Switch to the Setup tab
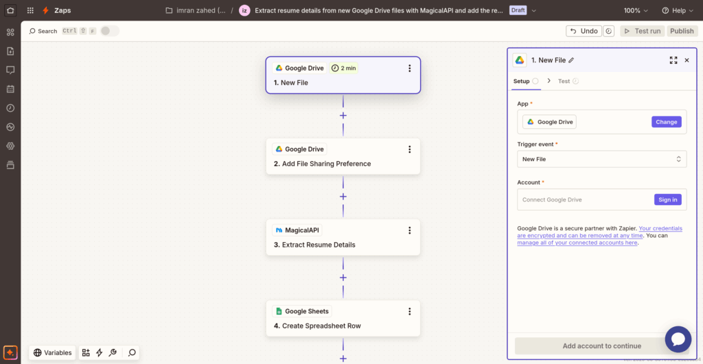 tap(525, 81)
